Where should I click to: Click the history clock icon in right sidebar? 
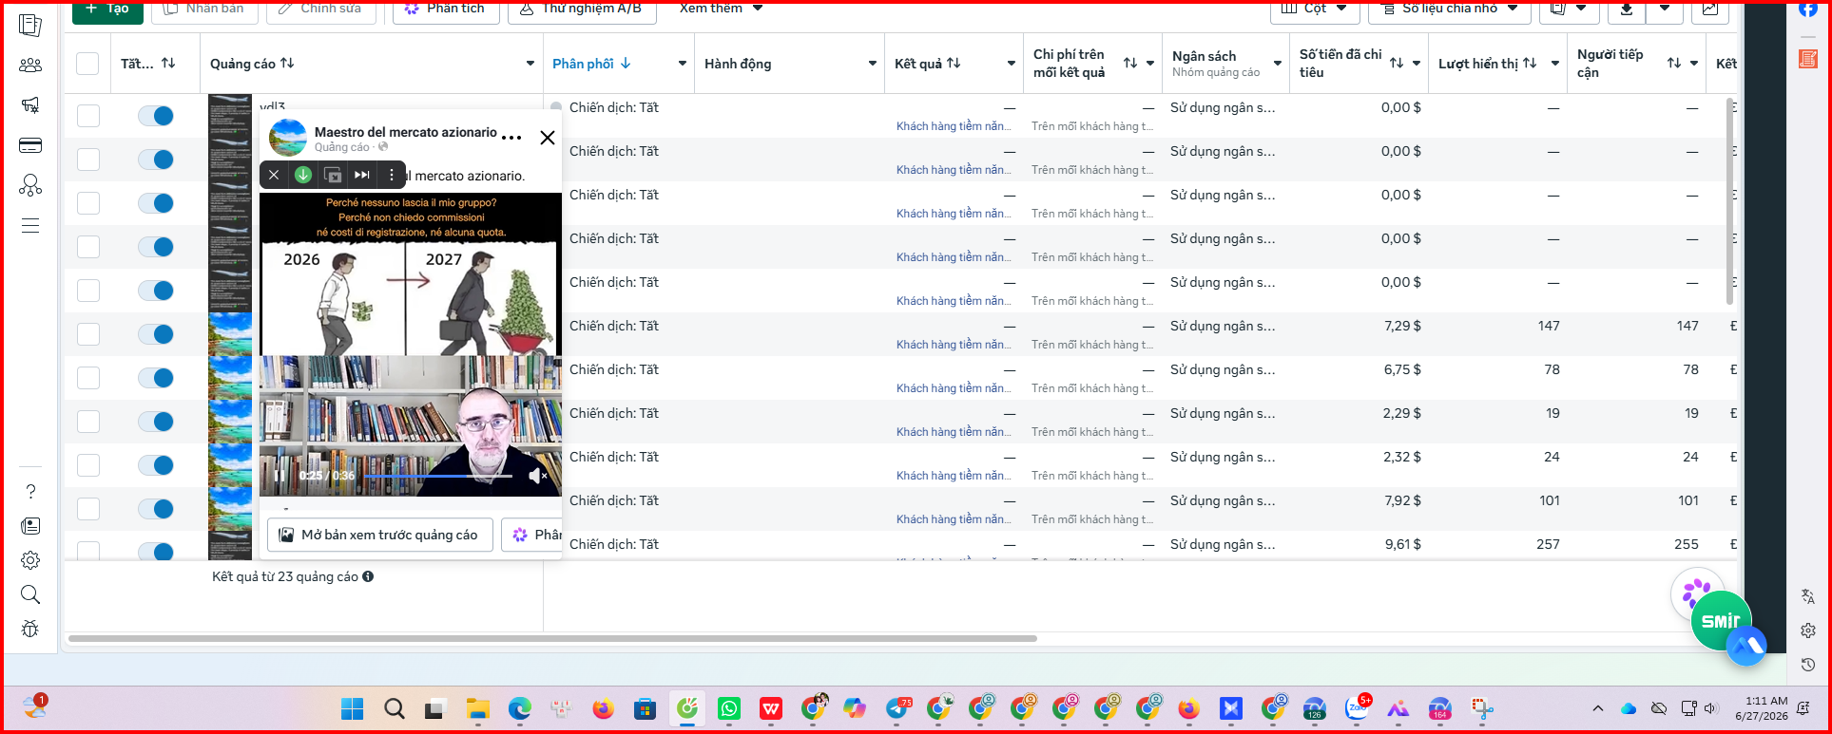point(1808,665)
